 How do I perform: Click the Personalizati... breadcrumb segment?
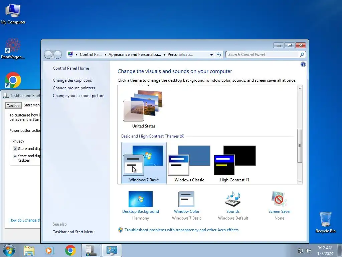[x=180, y=55]
